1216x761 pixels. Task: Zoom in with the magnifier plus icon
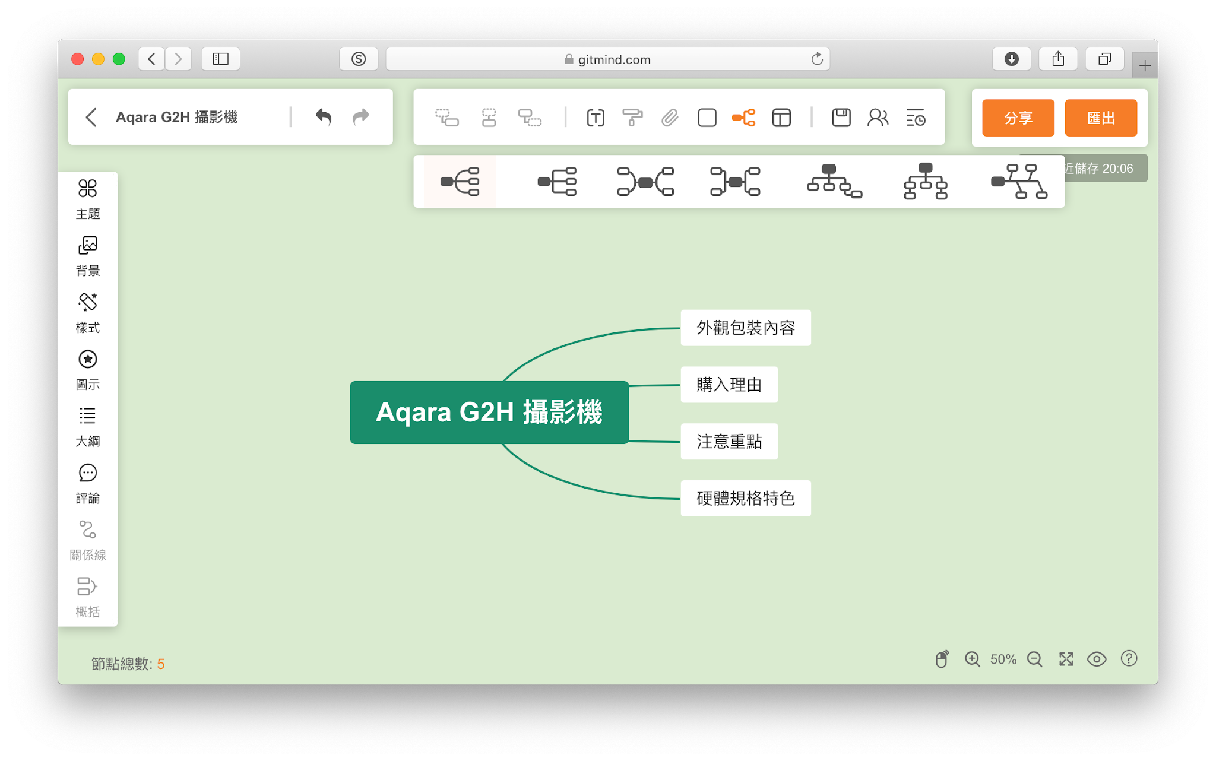[972, 659]
